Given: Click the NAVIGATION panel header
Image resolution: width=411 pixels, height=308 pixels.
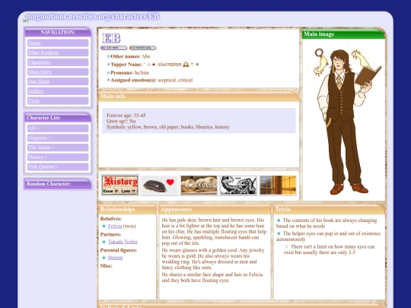Looking at the screenshot, I should pyautogui.click(x=58, y=32).
